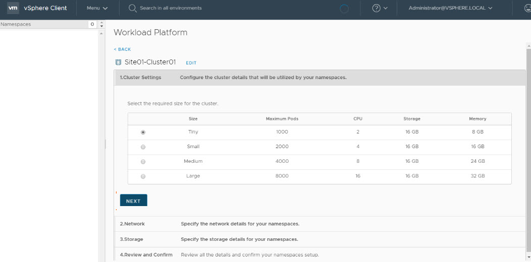
Task: Go back using the BACK link
Action: pos(122,49)
